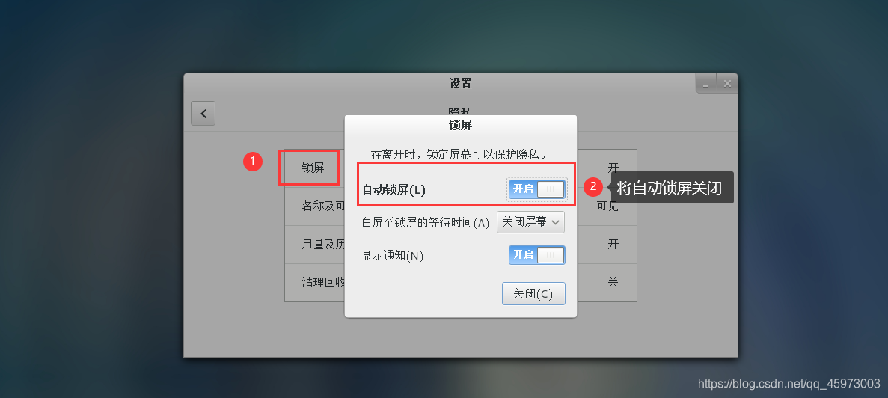Viewport: 888px width, 398px height.
Task: Click the dropdown arrow next to 关闭屏幕
Action: tap(556, 222)
